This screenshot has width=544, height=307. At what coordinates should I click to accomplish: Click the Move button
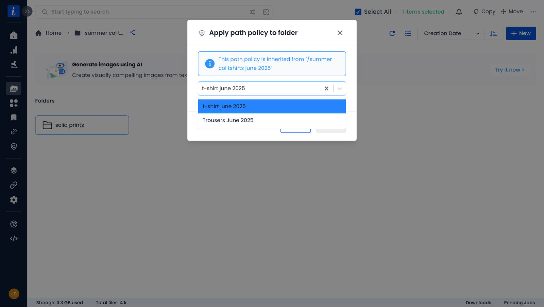pos(512,12)
